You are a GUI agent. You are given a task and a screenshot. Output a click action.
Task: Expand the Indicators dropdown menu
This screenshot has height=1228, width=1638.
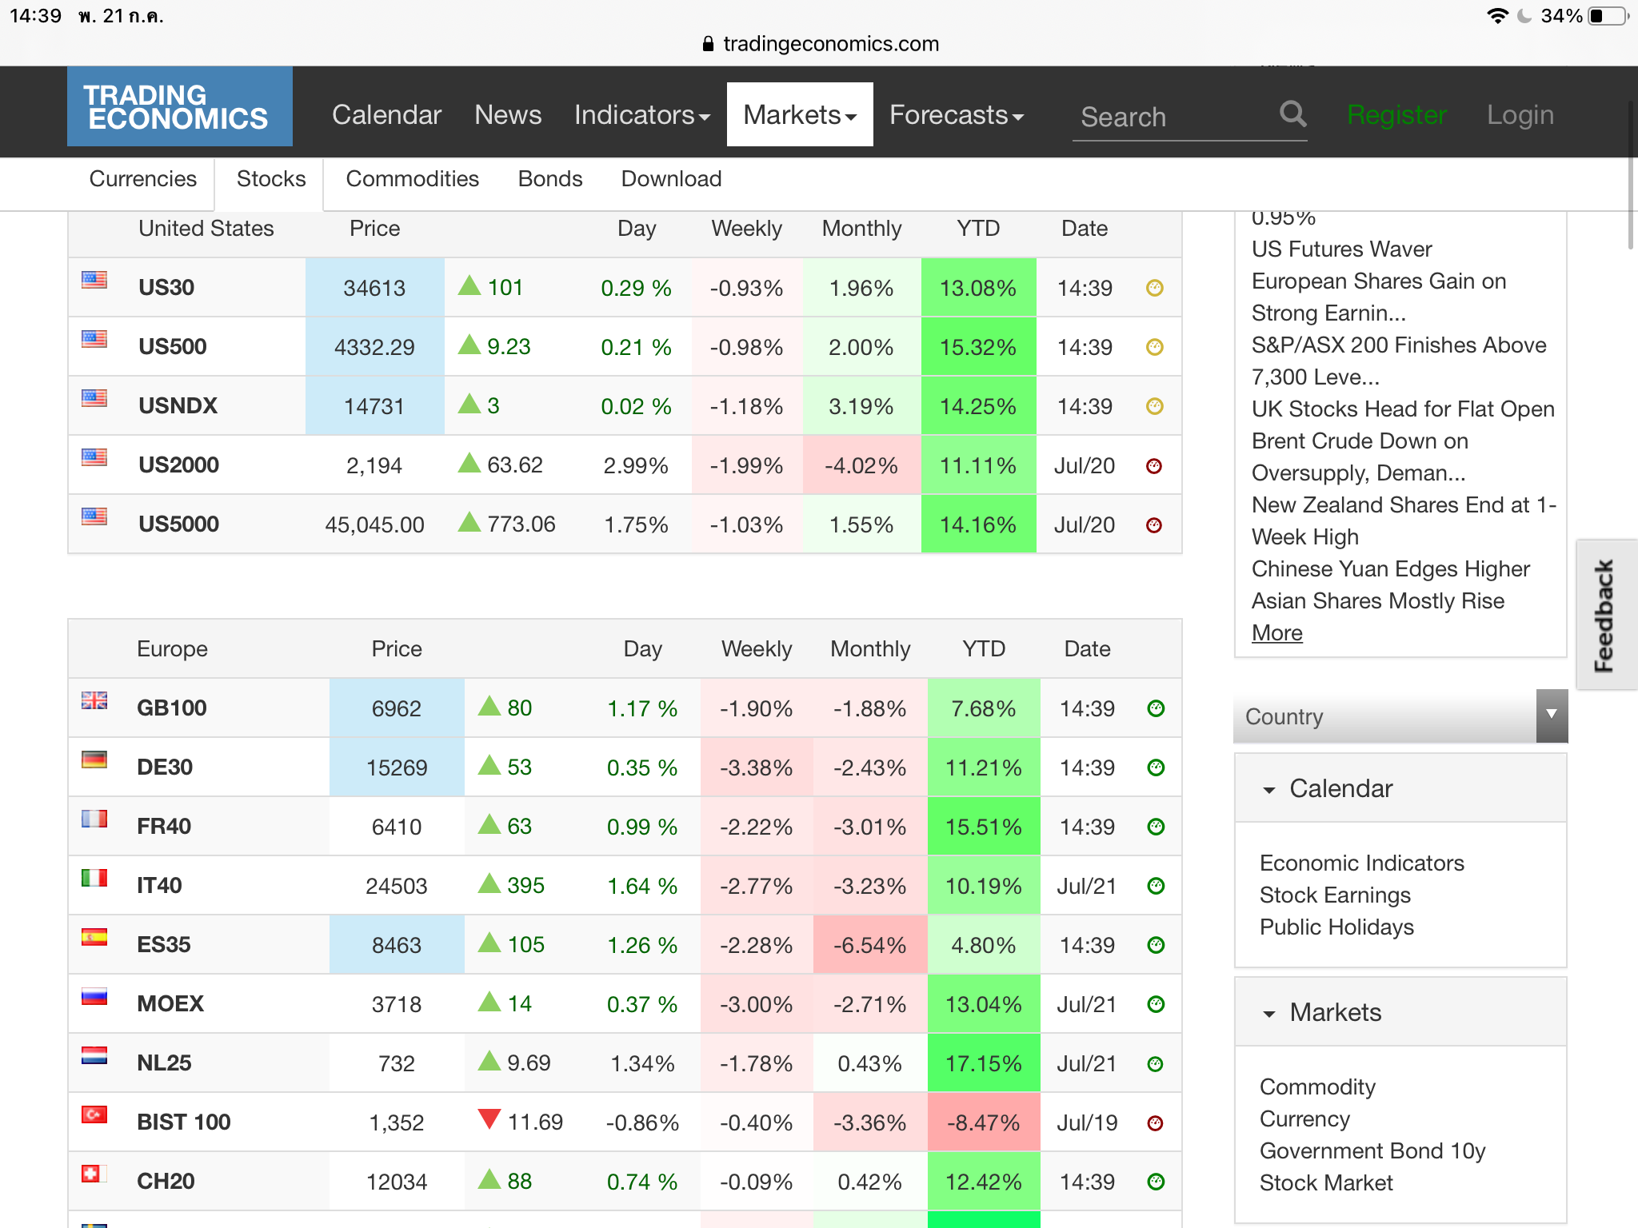click(x=641, y=115)
